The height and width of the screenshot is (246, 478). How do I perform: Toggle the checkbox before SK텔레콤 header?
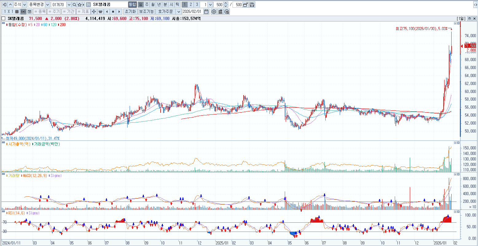[x=3, y=18]
